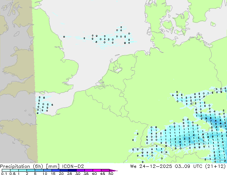Screen dimensions: 227x175
Task: Click the 40–45 mm legend color swatch
Action: 97,170
